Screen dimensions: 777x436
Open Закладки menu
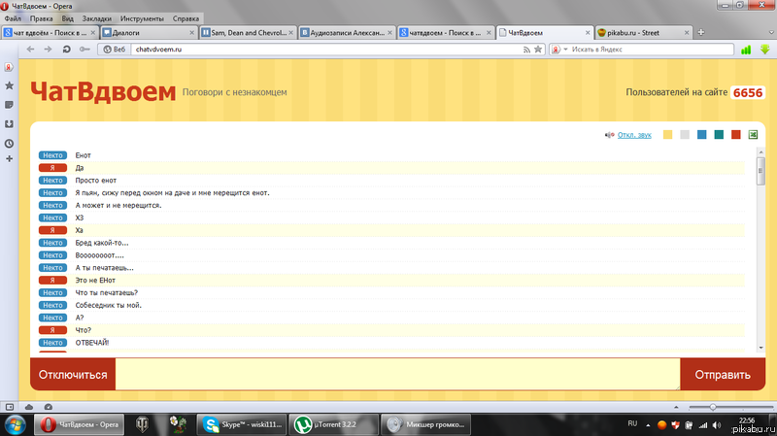(x=96, y=18)
